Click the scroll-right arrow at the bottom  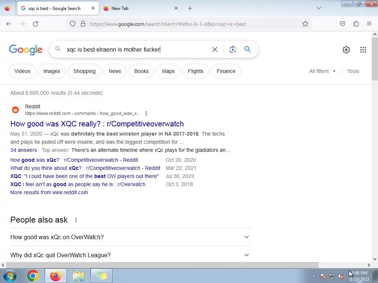369,265
